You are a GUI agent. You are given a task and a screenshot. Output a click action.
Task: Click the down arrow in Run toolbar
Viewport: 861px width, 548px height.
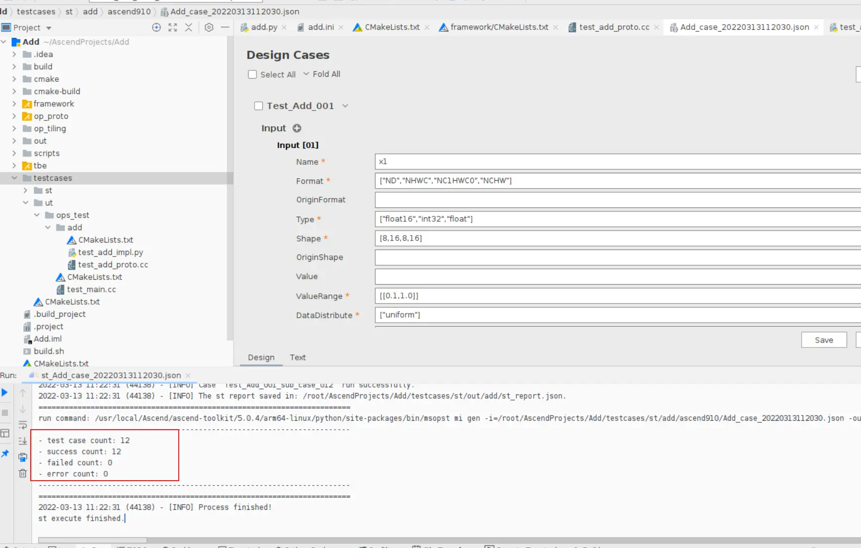point(23,409)
